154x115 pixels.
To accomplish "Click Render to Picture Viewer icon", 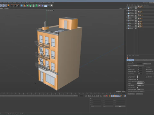I will tap(15, 5).
